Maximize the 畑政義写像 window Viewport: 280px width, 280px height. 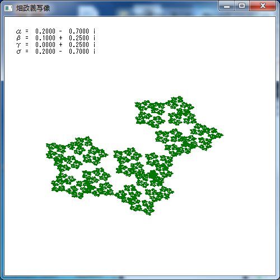click(242, 6)
